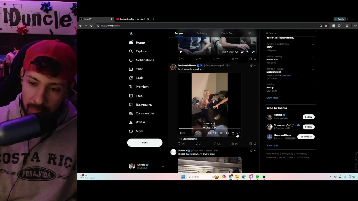
Task: Open the top video in fullscreen
Action: click(x=253, y=52)
